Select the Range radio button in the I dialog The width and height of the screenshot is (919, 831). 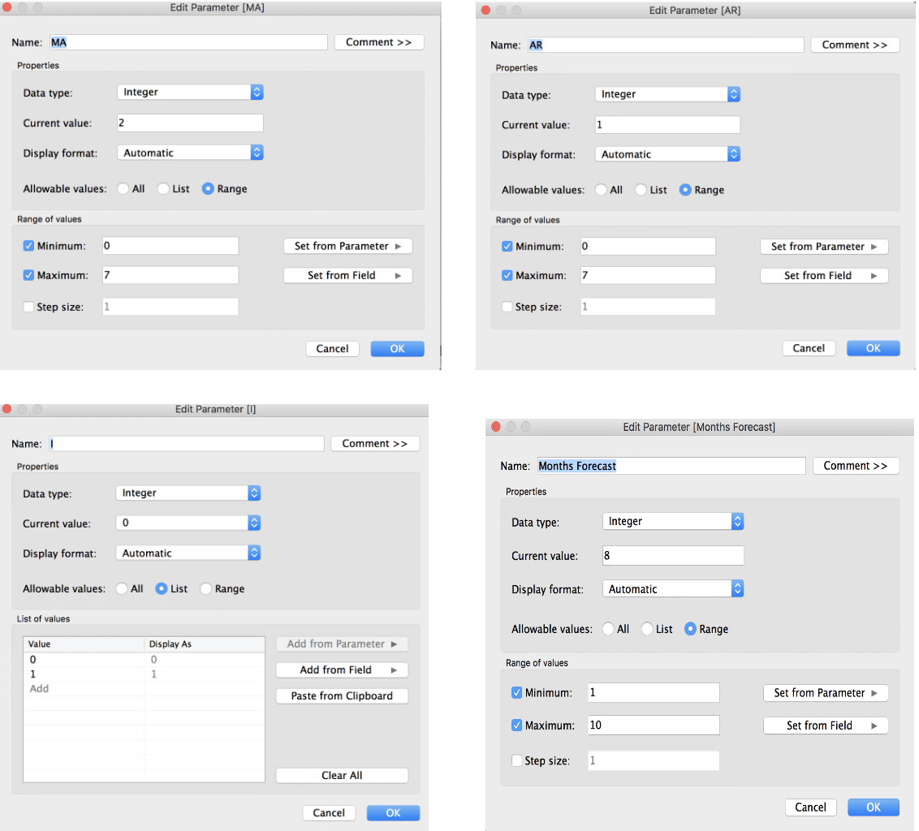click(207, 588)
